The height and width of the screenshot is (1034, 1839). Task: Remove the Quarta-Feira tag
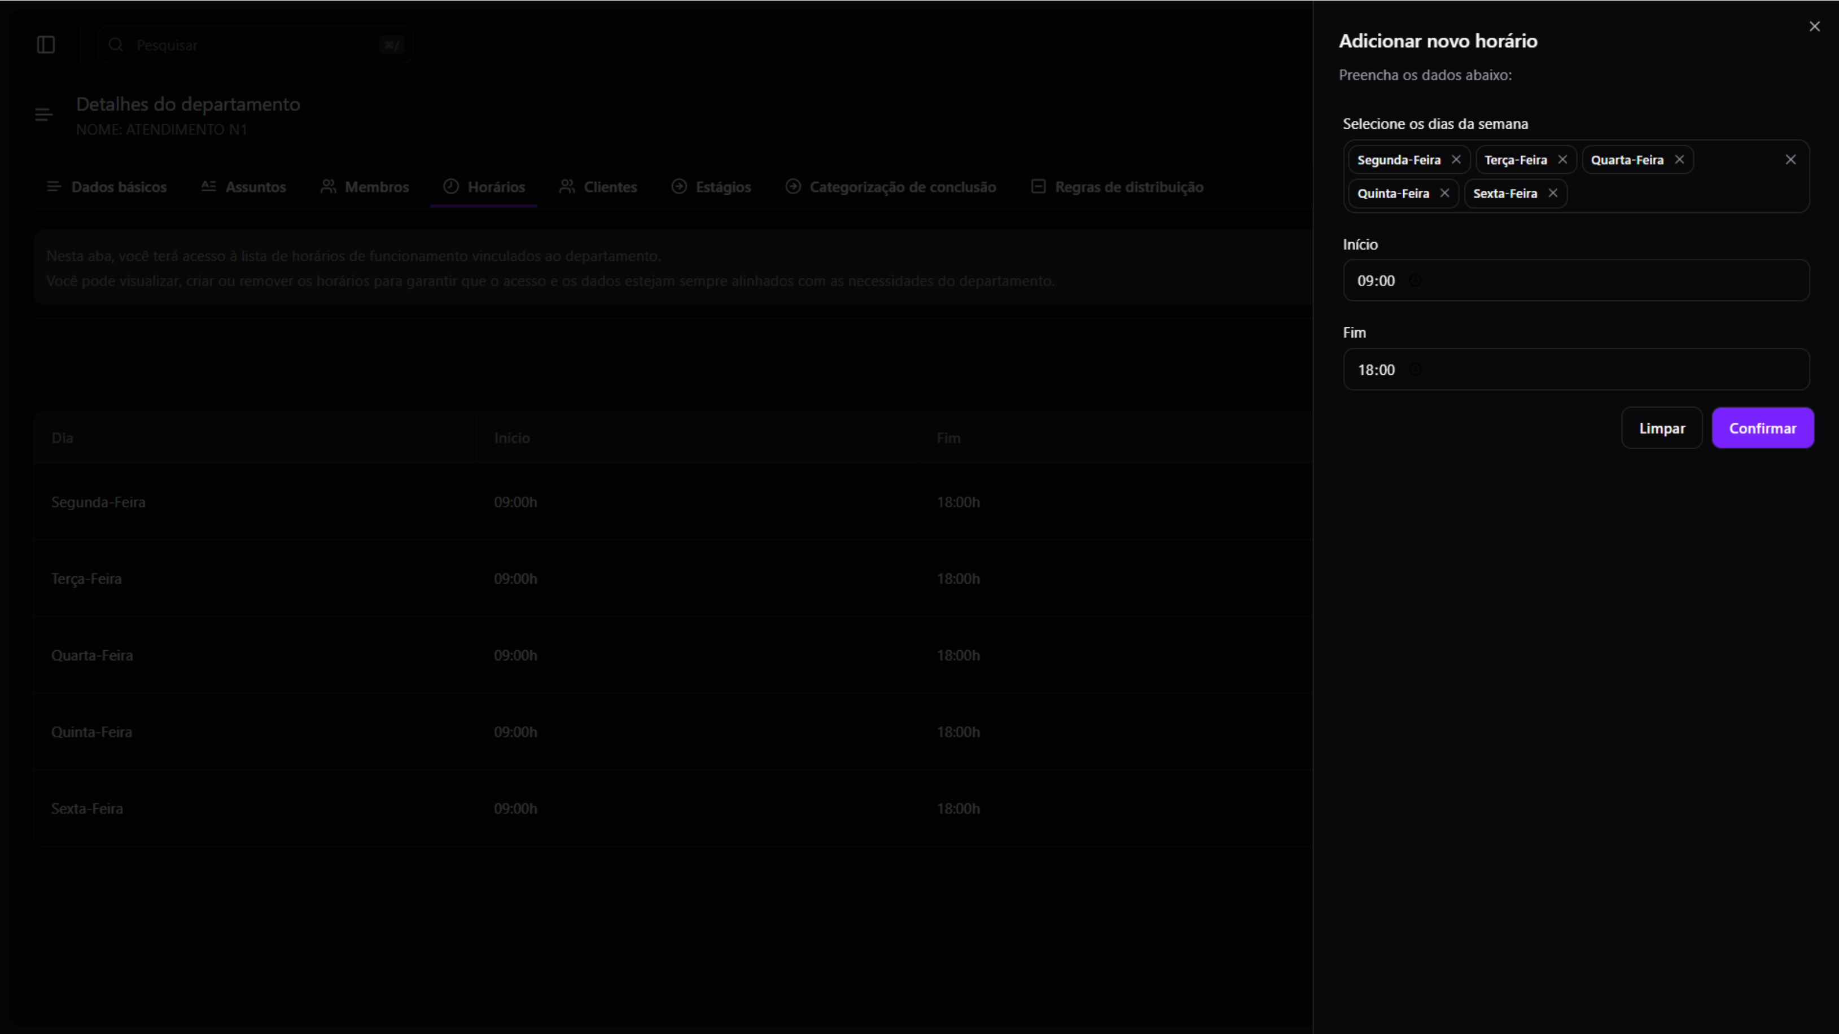pos(1679,160)
